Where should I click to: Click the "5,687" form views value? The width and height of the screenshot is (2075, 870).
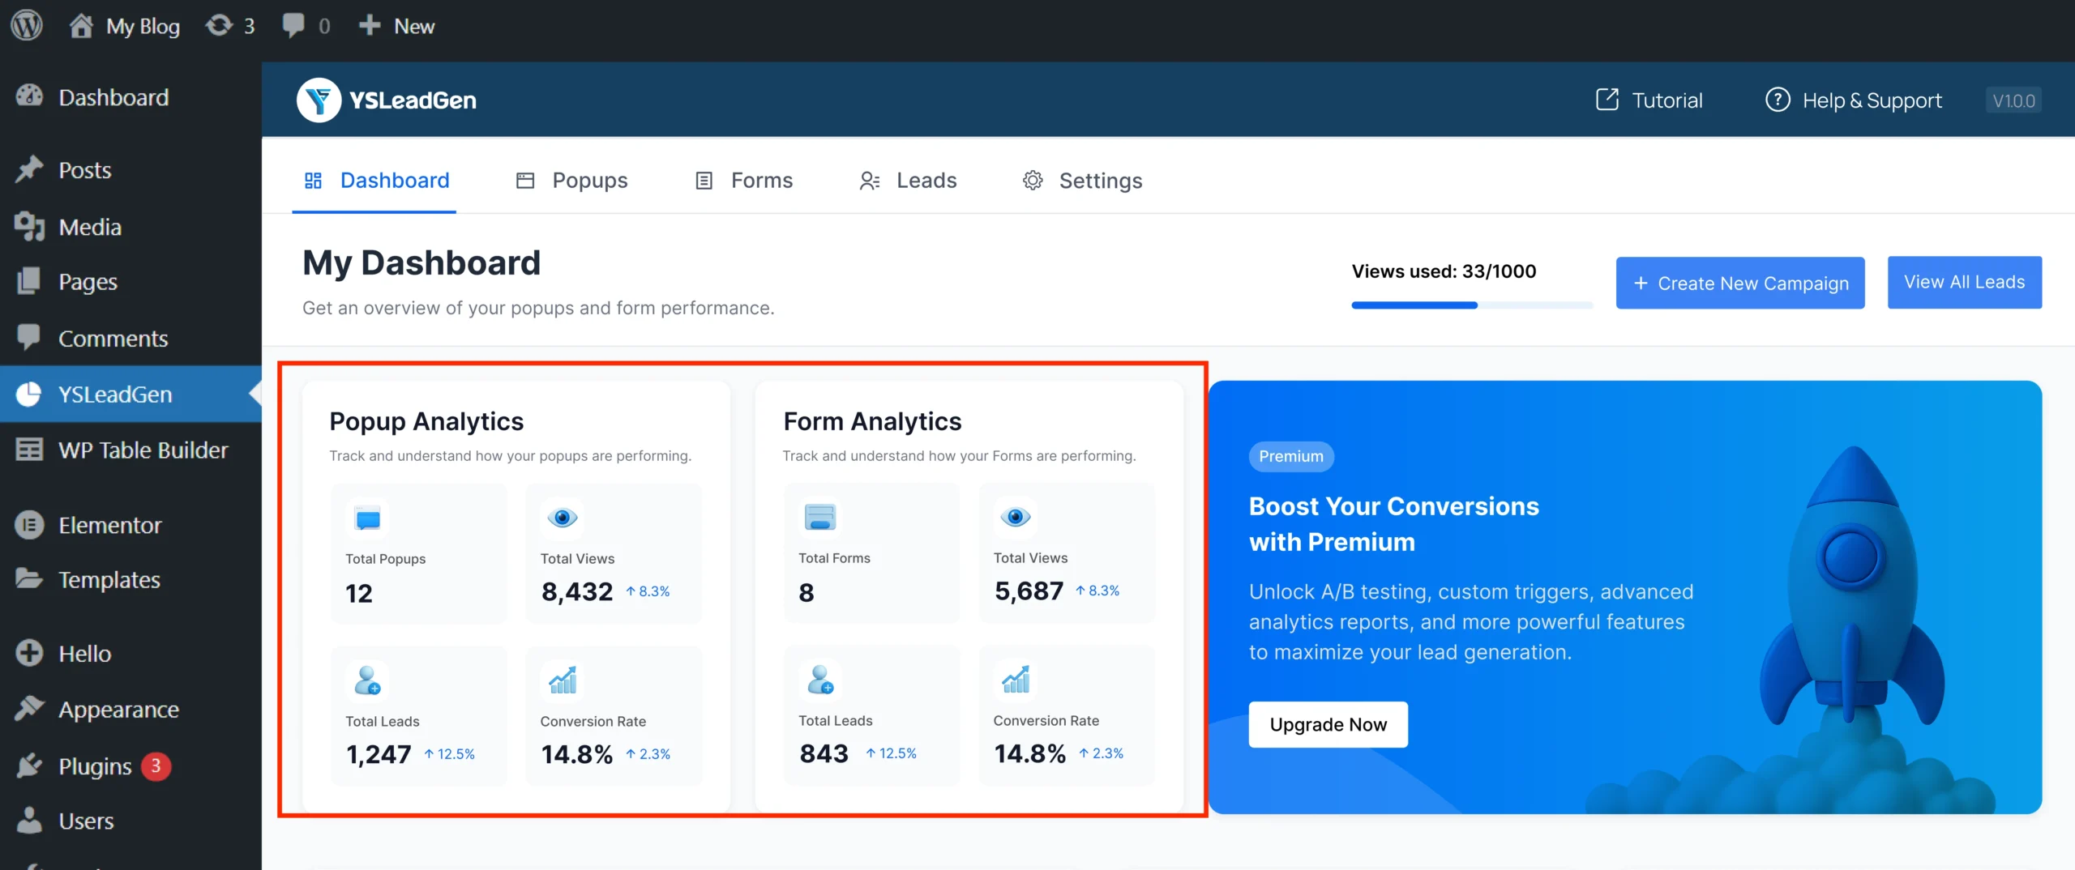(x=1029, y=591)
